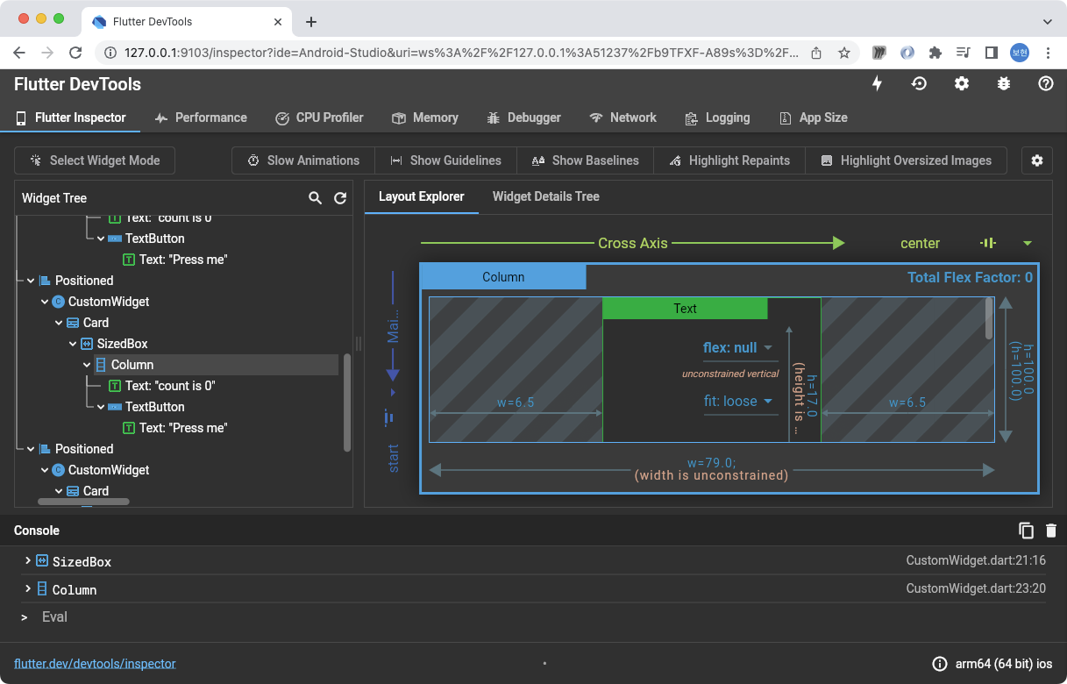Open the fit: loose dropdown

pyautogui.click(x=740, y=402)
